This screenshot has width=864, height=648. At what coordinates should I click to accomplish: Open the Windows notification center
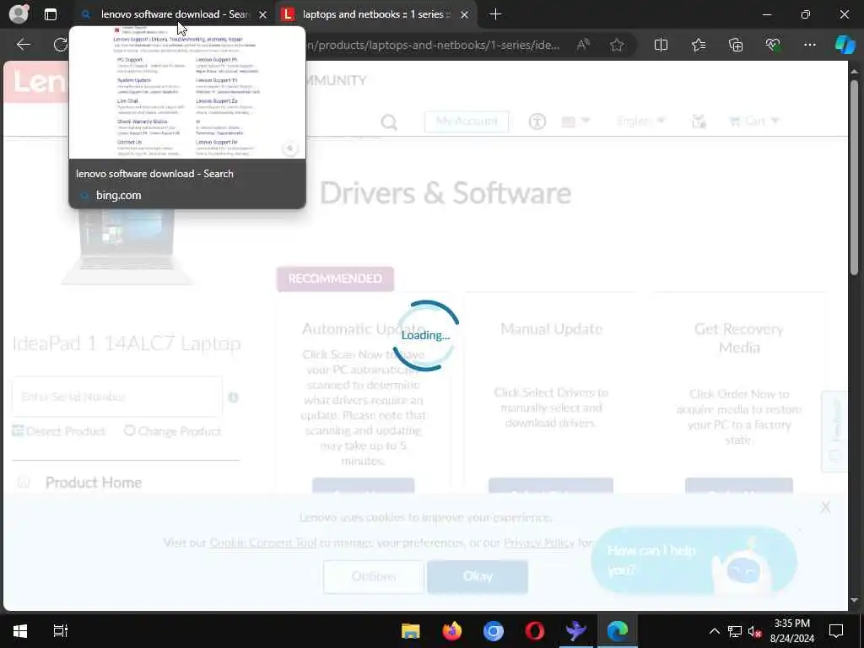[x=836, y=631]
